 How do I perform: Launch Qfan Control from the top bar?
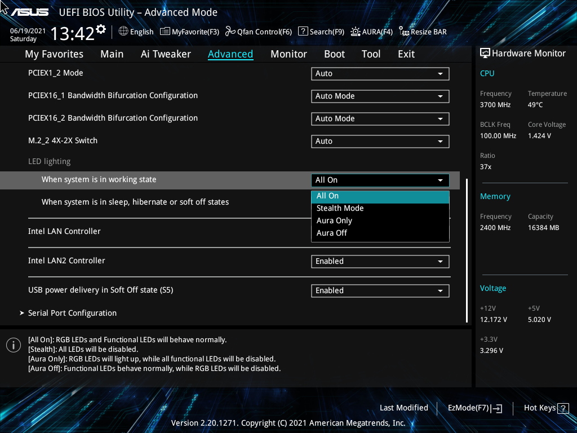tap(258, 32)
